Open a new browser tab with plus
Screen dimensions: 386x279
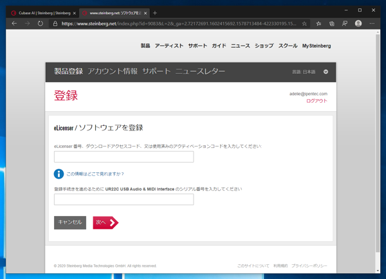coord(155,13)
